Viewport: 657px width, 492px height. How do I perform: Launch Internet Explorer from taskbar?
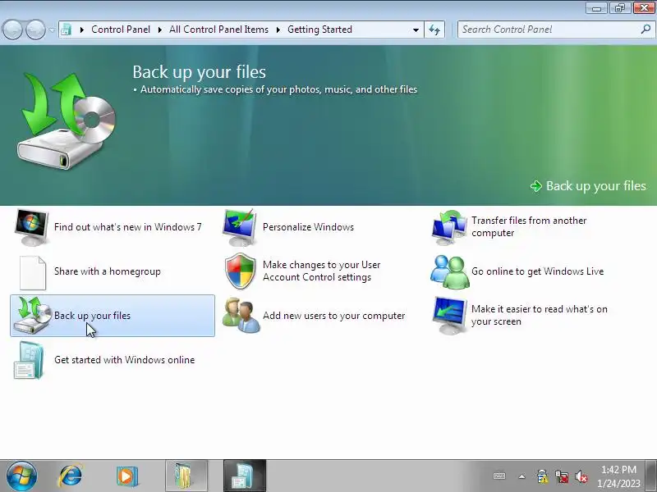coord(71,476)
